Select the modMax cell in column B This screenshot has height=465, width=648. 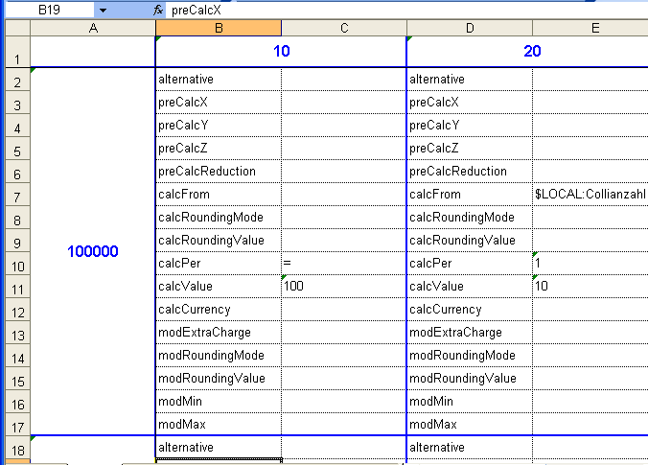[219, 424]
